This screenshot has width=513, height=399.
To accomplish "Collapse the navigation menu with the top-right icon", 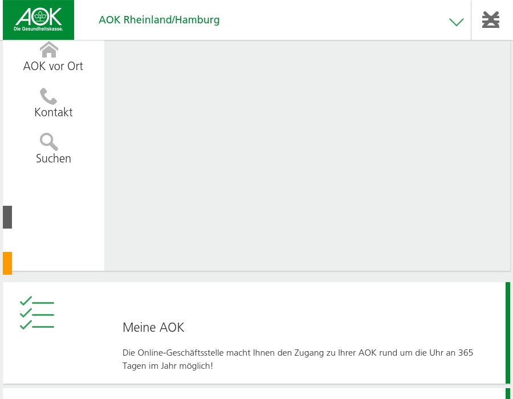I will [x=491, y=19].
